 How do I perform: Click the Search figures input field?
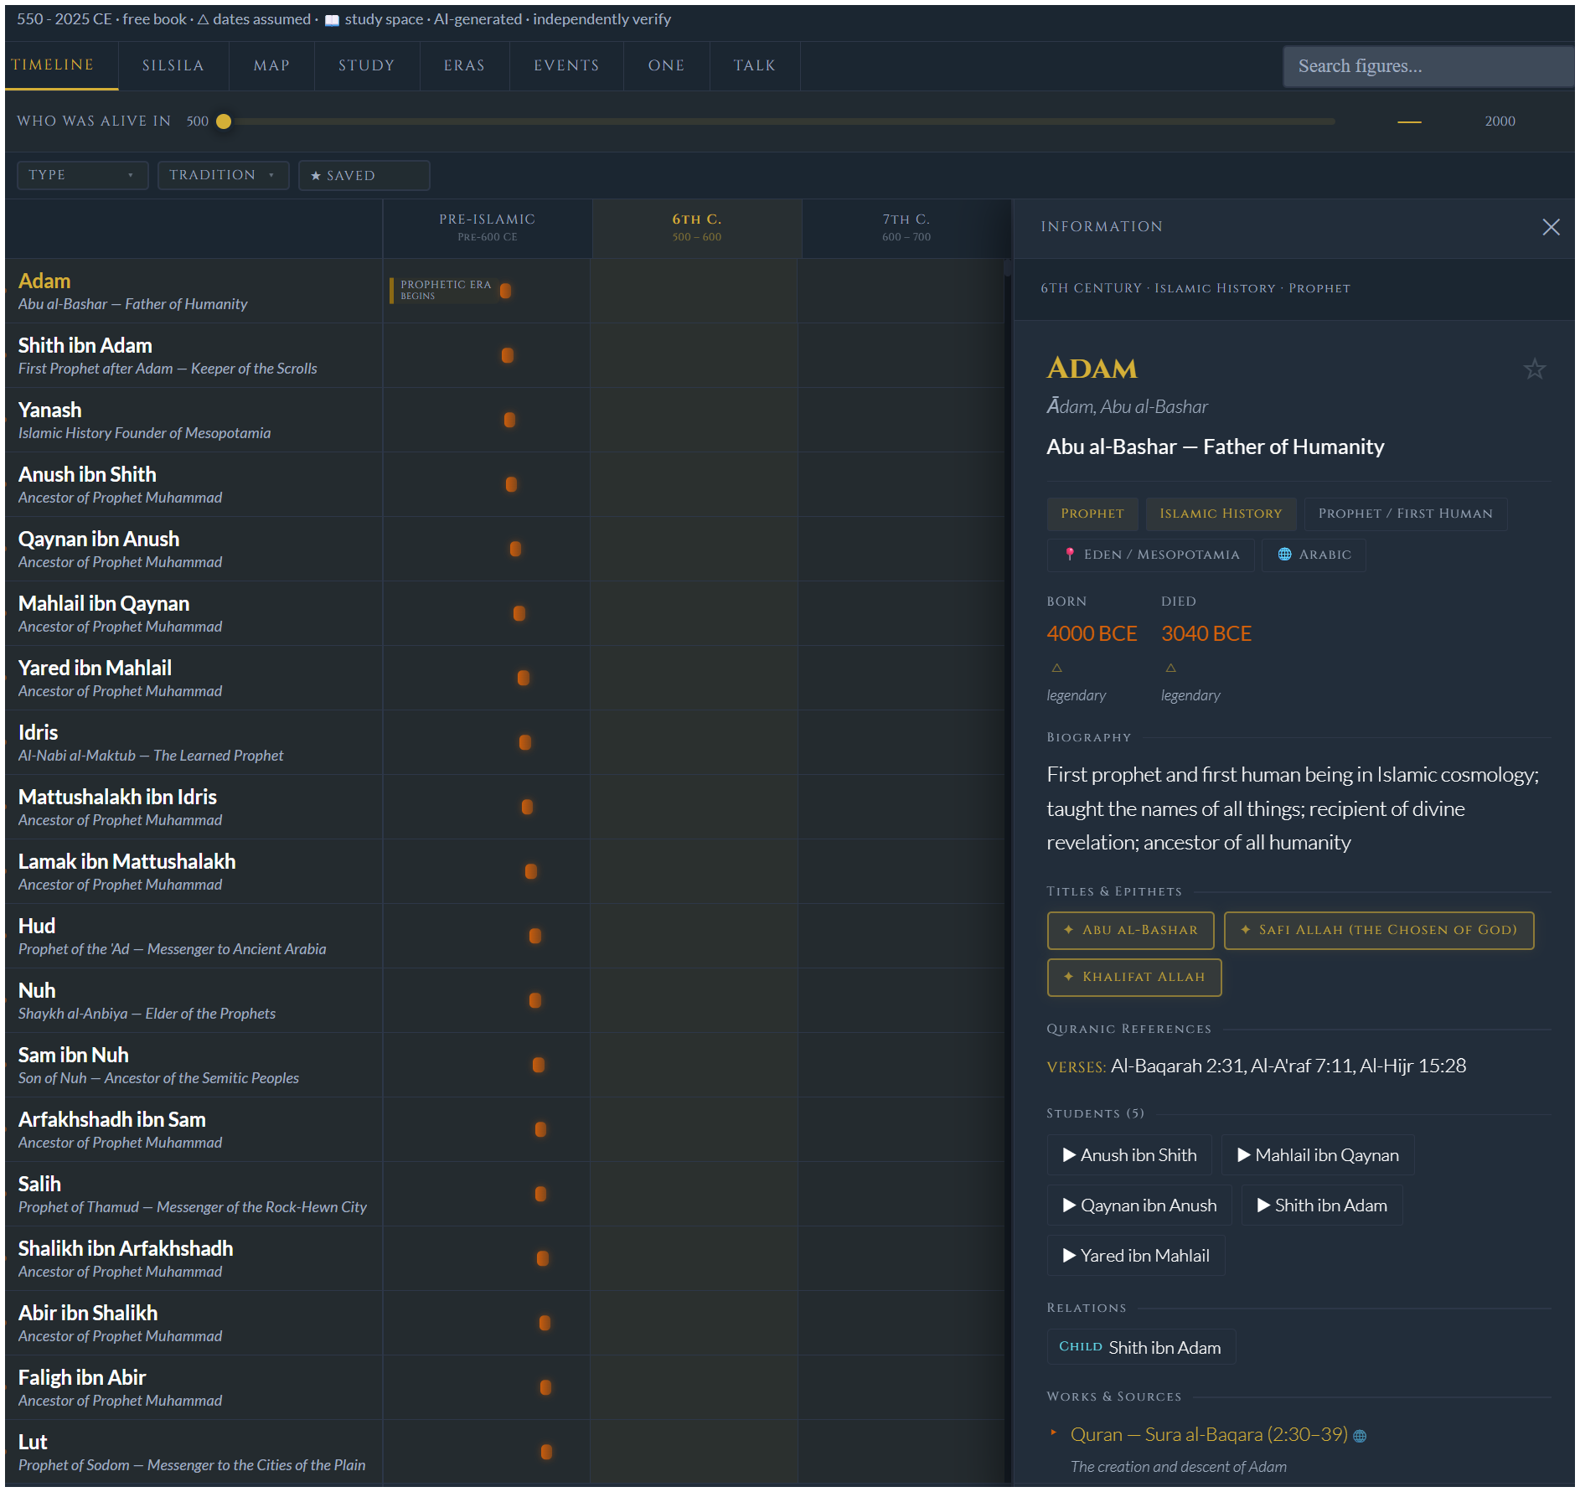click(1428, 65)
